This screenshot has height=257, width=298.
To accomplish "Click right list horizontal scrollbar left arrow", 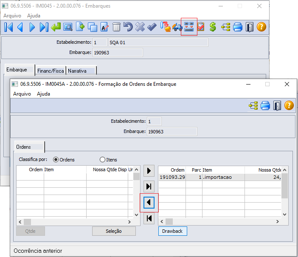I will pyautogui.click(x=162, y=221).
